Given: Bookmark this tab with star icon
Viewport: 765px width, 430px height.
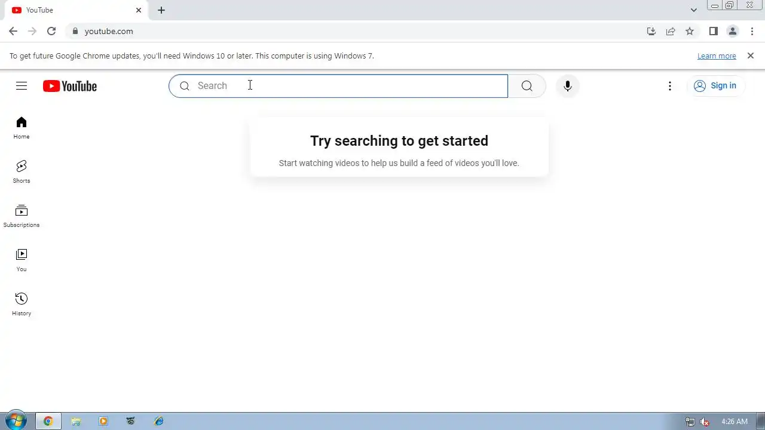Looking at the screenshot, I should (690, 31).
